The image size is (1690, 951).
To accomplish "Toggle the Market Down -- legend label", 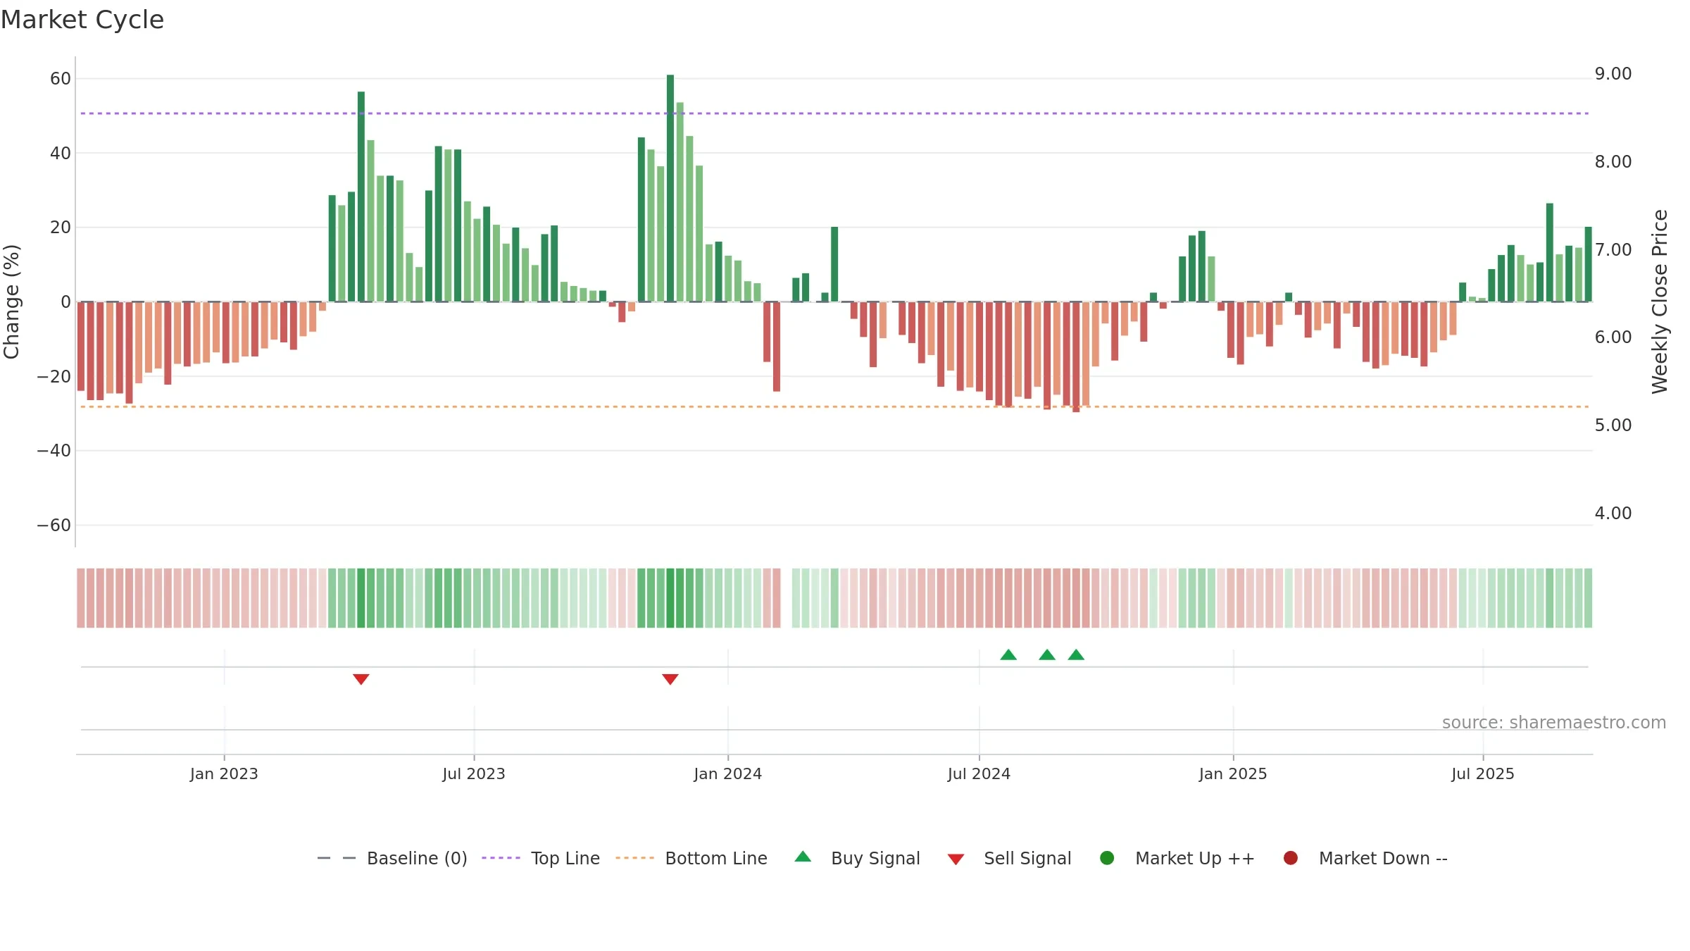I will click(x=1383, y=858).
